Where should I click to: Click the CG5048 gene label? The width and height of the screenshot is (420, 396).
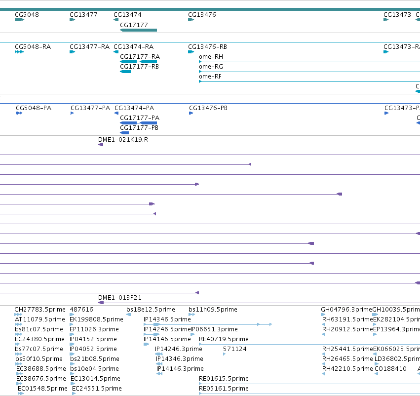27,15
